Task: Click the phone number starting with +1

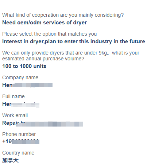Action: [21, 141]
